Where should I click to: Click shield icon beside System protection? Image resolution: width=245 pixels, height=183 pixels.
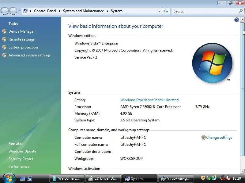click(4, 47)
